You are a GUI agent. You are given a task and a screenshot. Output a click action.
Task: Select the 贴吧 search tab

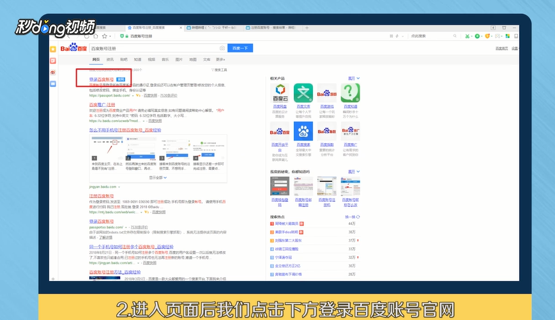point(123,59)
